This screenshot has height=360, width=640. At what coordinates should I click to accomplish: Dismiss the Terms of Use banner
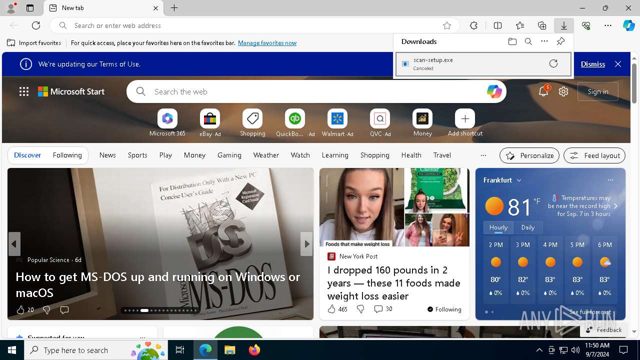(x=593, y=64)
